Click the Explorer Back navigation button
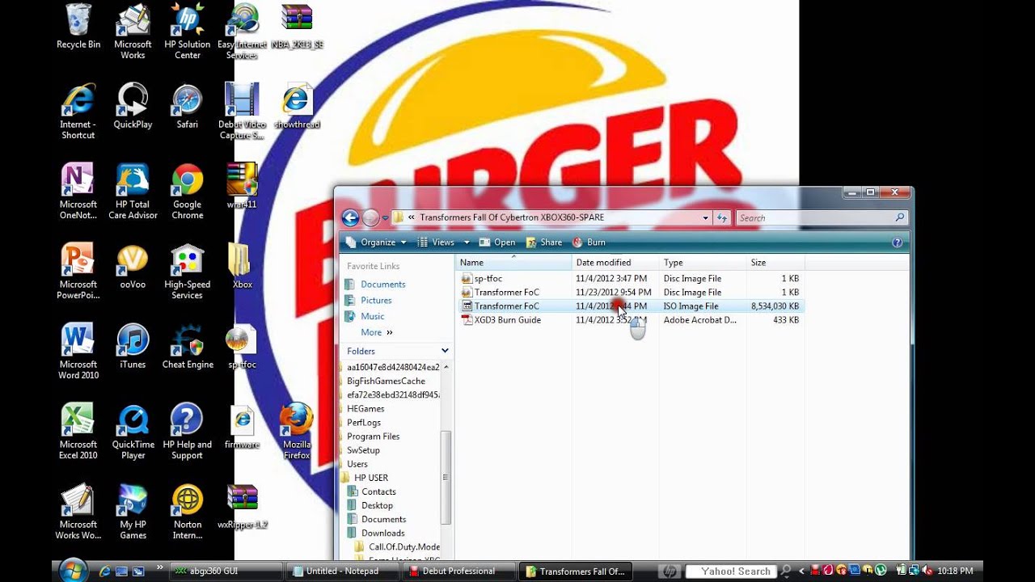This screenshot has width=1035, height=582. [x=350, y=217]
